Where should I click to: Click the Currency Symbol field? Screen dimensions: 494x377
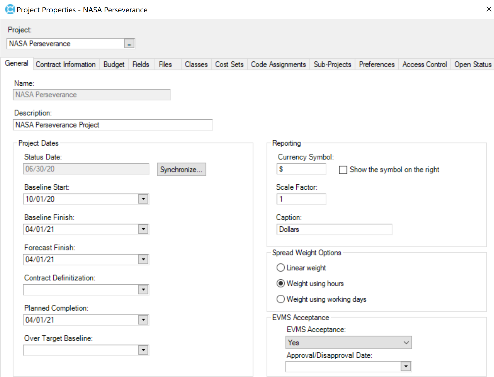301,169
